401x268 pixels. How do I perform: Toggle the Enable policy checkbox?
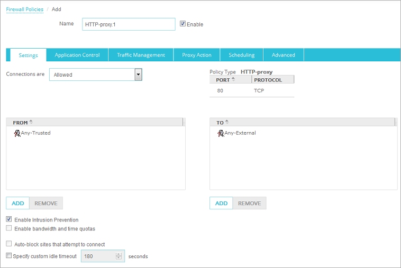[x=183, y=24]
